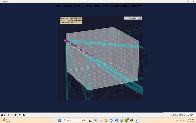Open the Sunny weather widget
The height and width of the screenshot is (123, 196).
coord(6,120)
